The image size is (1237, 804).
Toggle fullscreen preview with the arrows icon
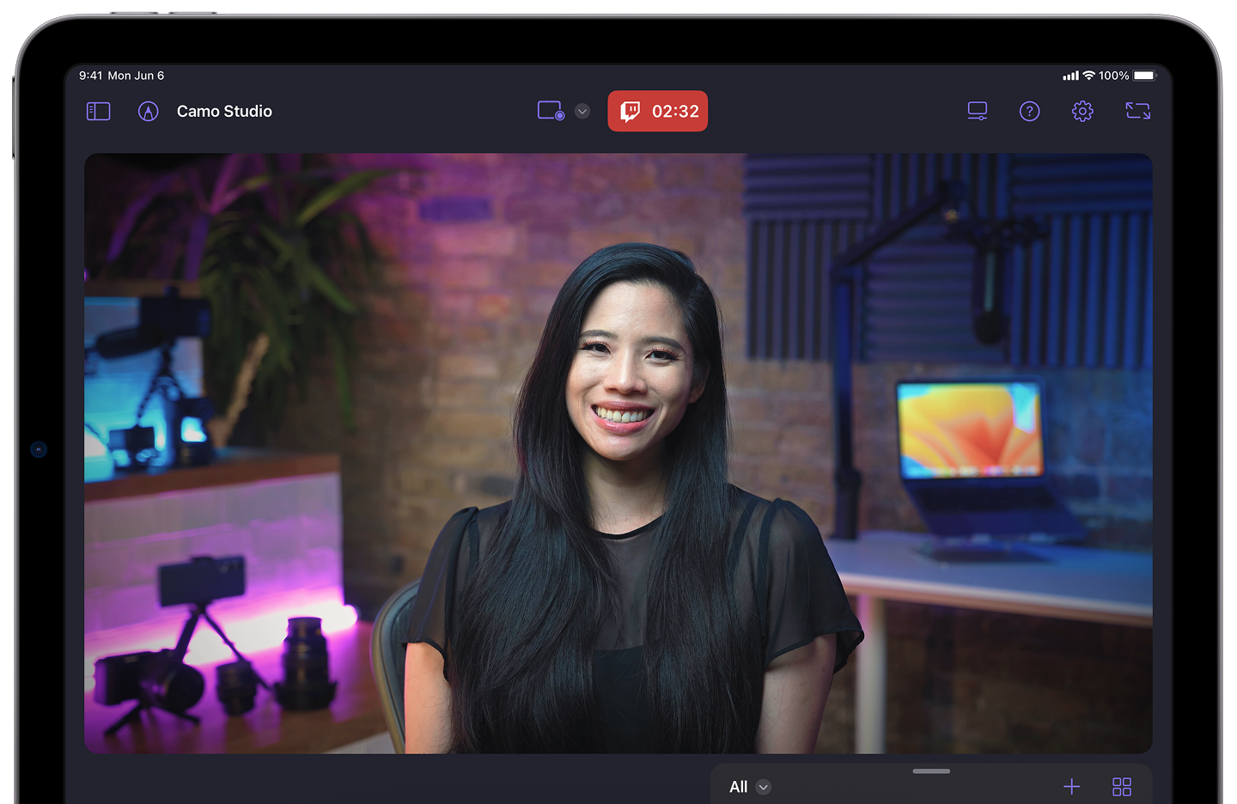(1137, 111)
